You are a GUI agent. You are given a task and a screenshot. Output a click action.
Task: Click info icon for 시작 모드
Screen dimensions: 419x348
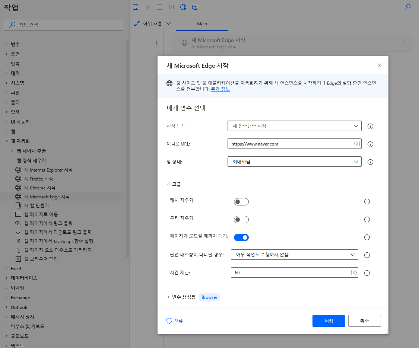[370, 126]
